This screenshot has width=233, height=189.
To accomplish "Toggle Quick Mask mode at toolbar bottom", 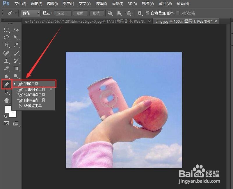I will tap(6, 123).
